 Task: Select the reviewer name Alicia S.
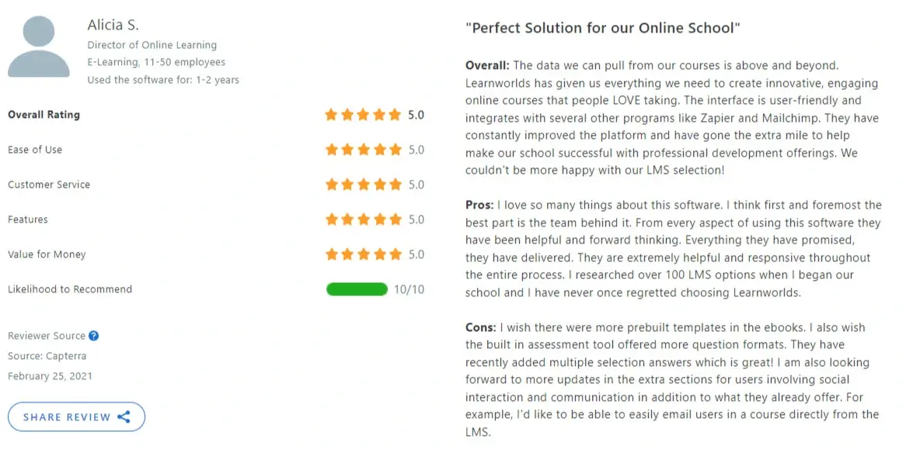tap(113, 24)
